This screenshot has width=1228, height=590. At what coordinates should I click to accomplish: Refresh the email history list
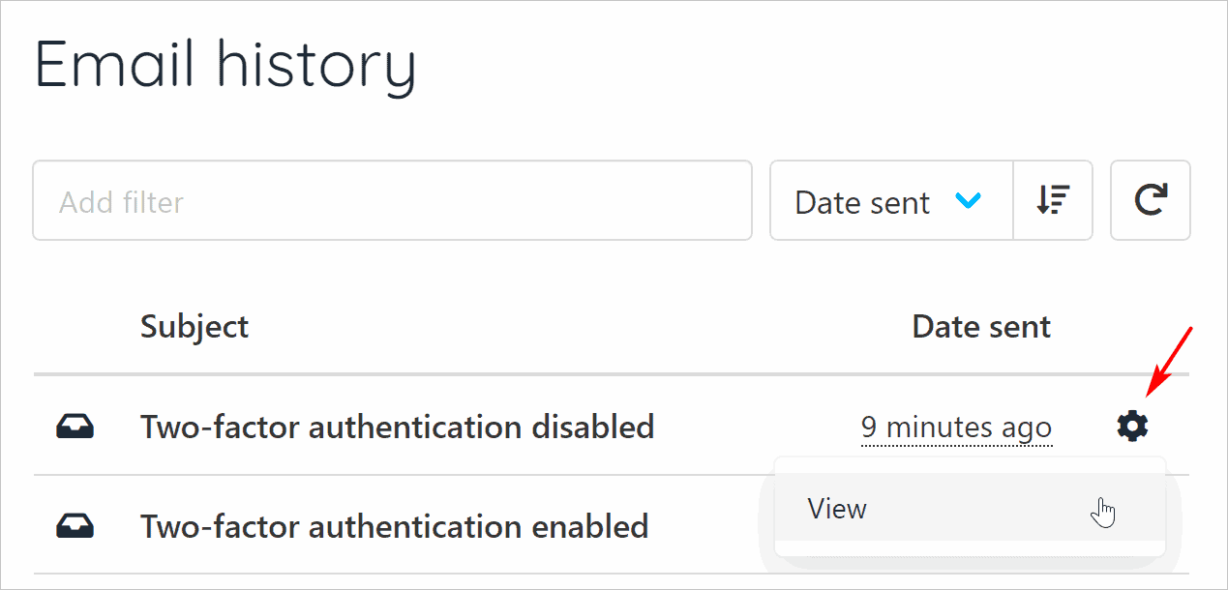click(x=1150, y=200)
